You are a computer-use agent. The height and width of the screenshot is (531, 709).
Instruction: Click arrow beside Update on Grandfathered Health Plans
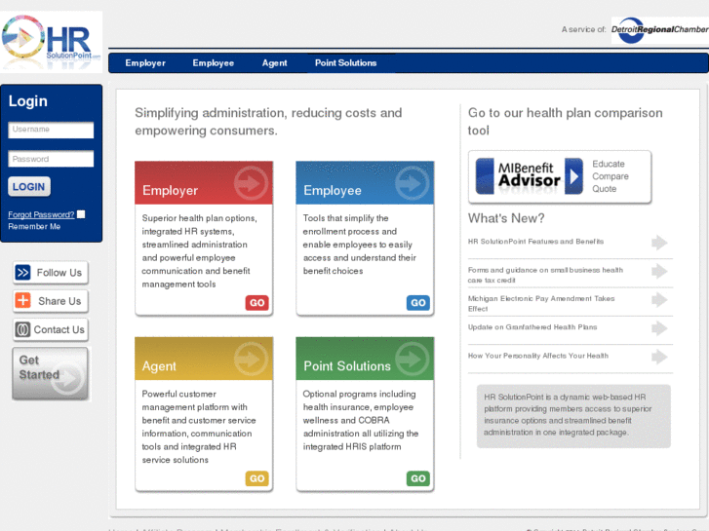(x=659, y=328)
